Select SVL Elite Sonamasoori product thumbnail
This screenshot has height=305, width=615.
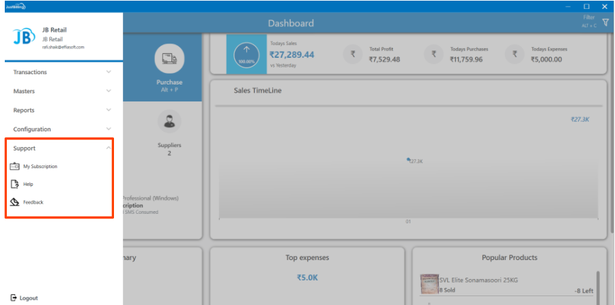click(429, 284)
